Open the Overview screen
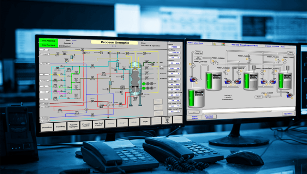The height and width of the screenshot is (174, 307). pos(47,127)
